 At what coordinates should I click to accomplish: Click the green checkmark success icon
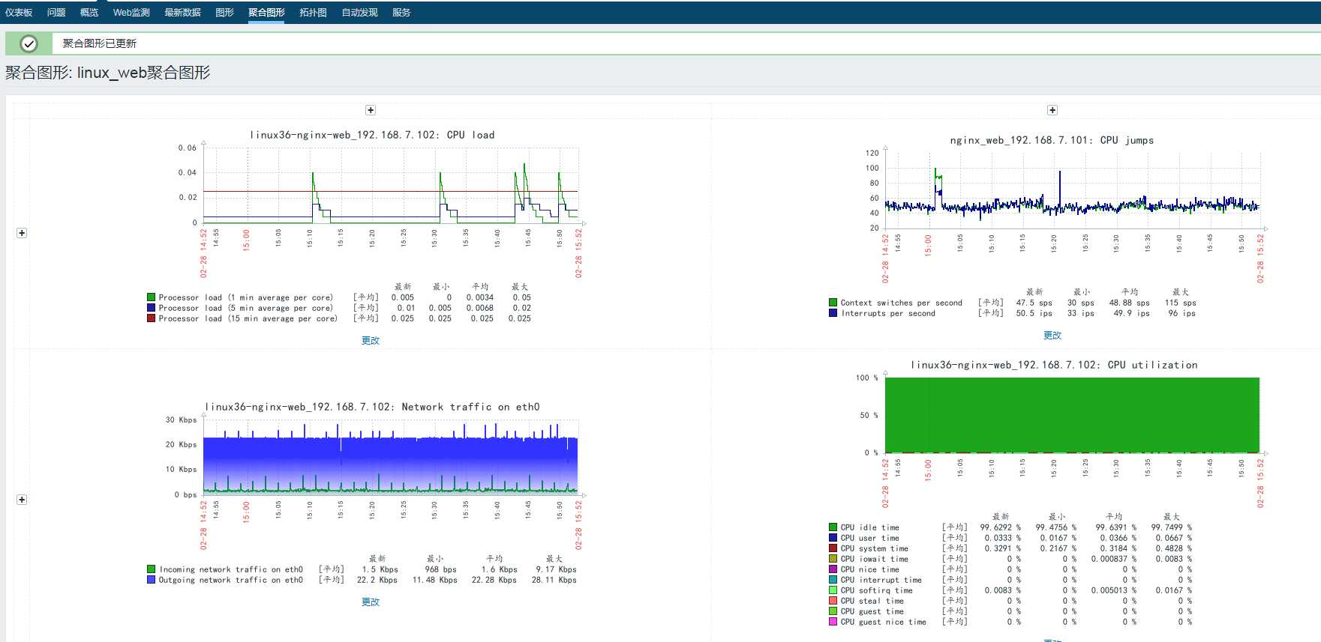(x=29, y=43)
